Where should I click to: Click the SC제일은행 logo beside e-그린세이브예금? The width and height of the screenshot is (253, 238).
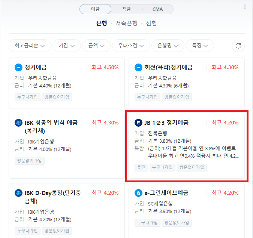[138, 193]
